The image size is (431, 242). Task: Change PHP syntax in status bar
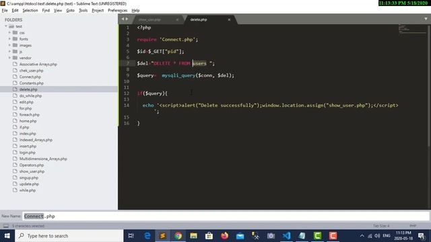point(413,226)
